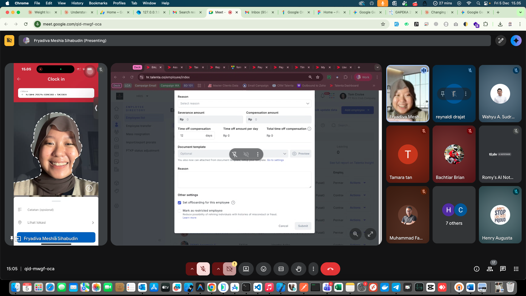Screen dimensions: 526x296
Task: Open the Raise hand control
Action: click(x=298, y=269)
